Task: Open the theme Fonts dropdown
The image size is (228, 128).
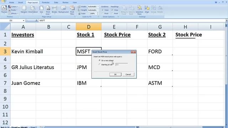Action: coord(13,10)
